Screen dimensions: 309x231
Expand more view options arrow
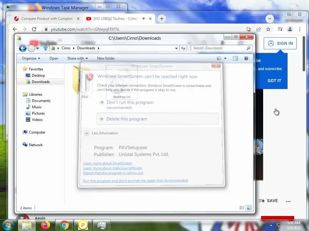(x=225, y=58)
